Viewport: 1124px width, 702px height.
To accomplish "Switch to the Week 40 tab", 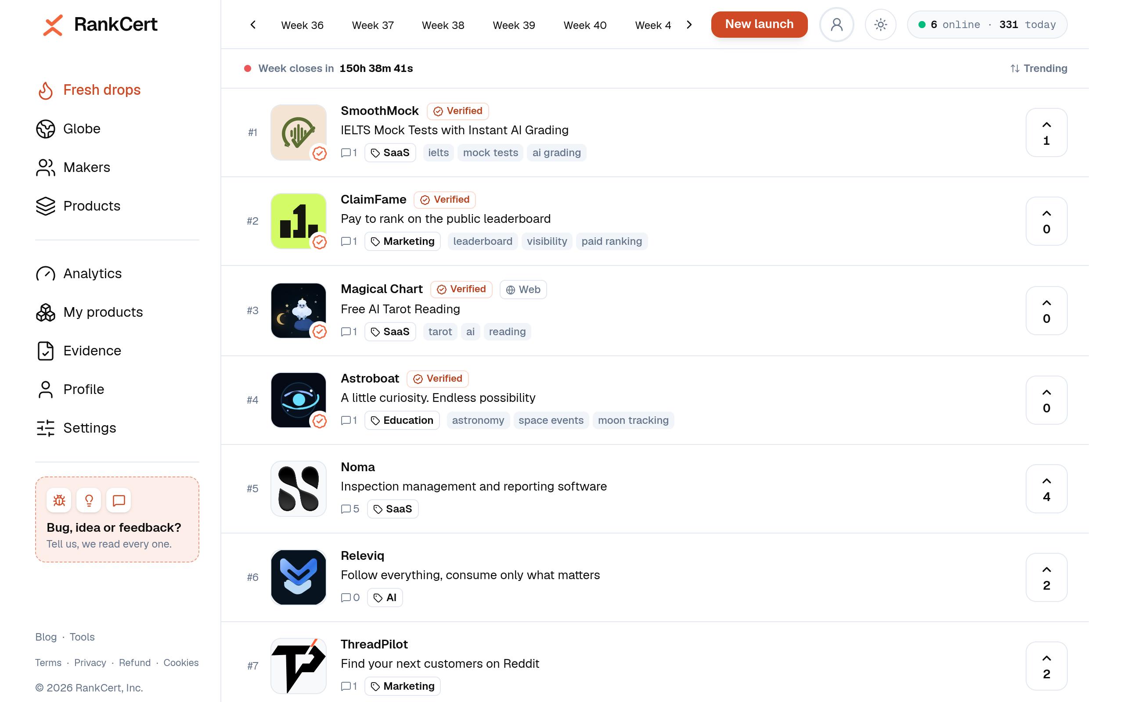I will pos(585,25).
